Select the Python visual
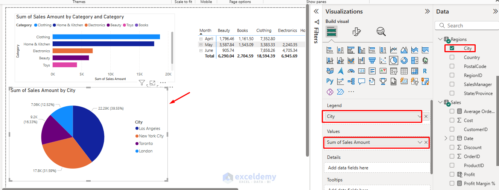499x190 pixels. coord(330,81)
